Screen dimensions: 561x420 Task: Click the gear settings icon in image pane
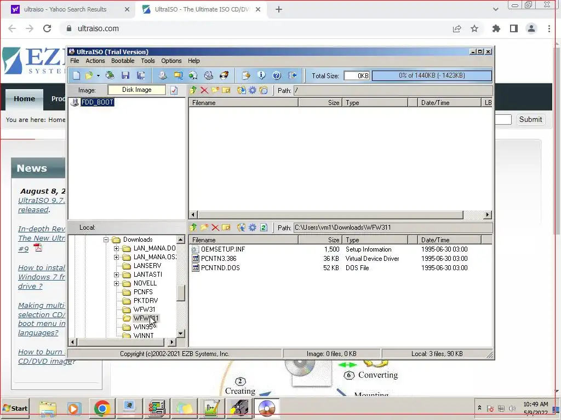click(x=253, y=90)
